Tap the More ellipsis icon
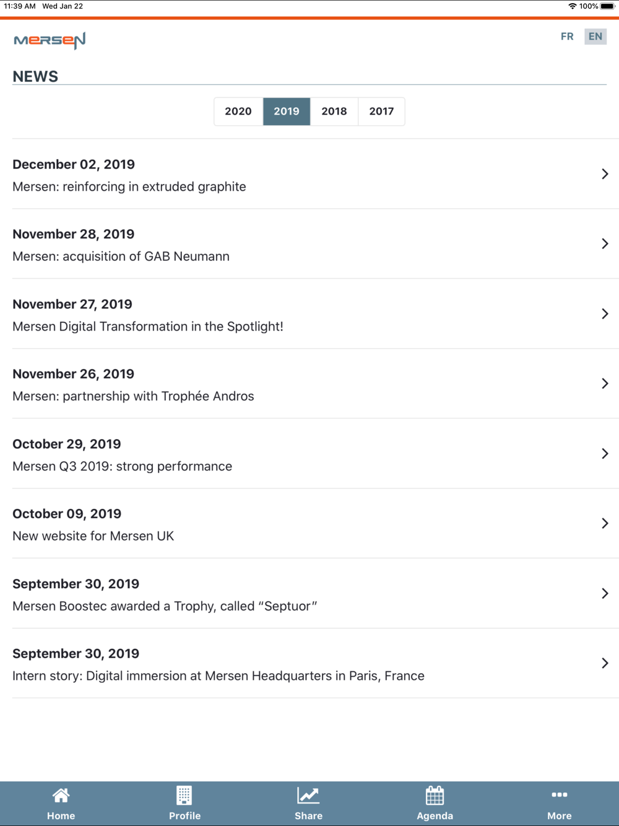Image resolution: width=619 pixels, height=826 pixels. 559,796
